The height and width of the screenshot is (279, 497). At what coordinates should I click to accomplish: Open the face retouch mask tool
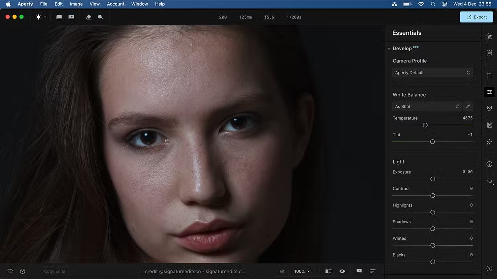click(489, 108)
